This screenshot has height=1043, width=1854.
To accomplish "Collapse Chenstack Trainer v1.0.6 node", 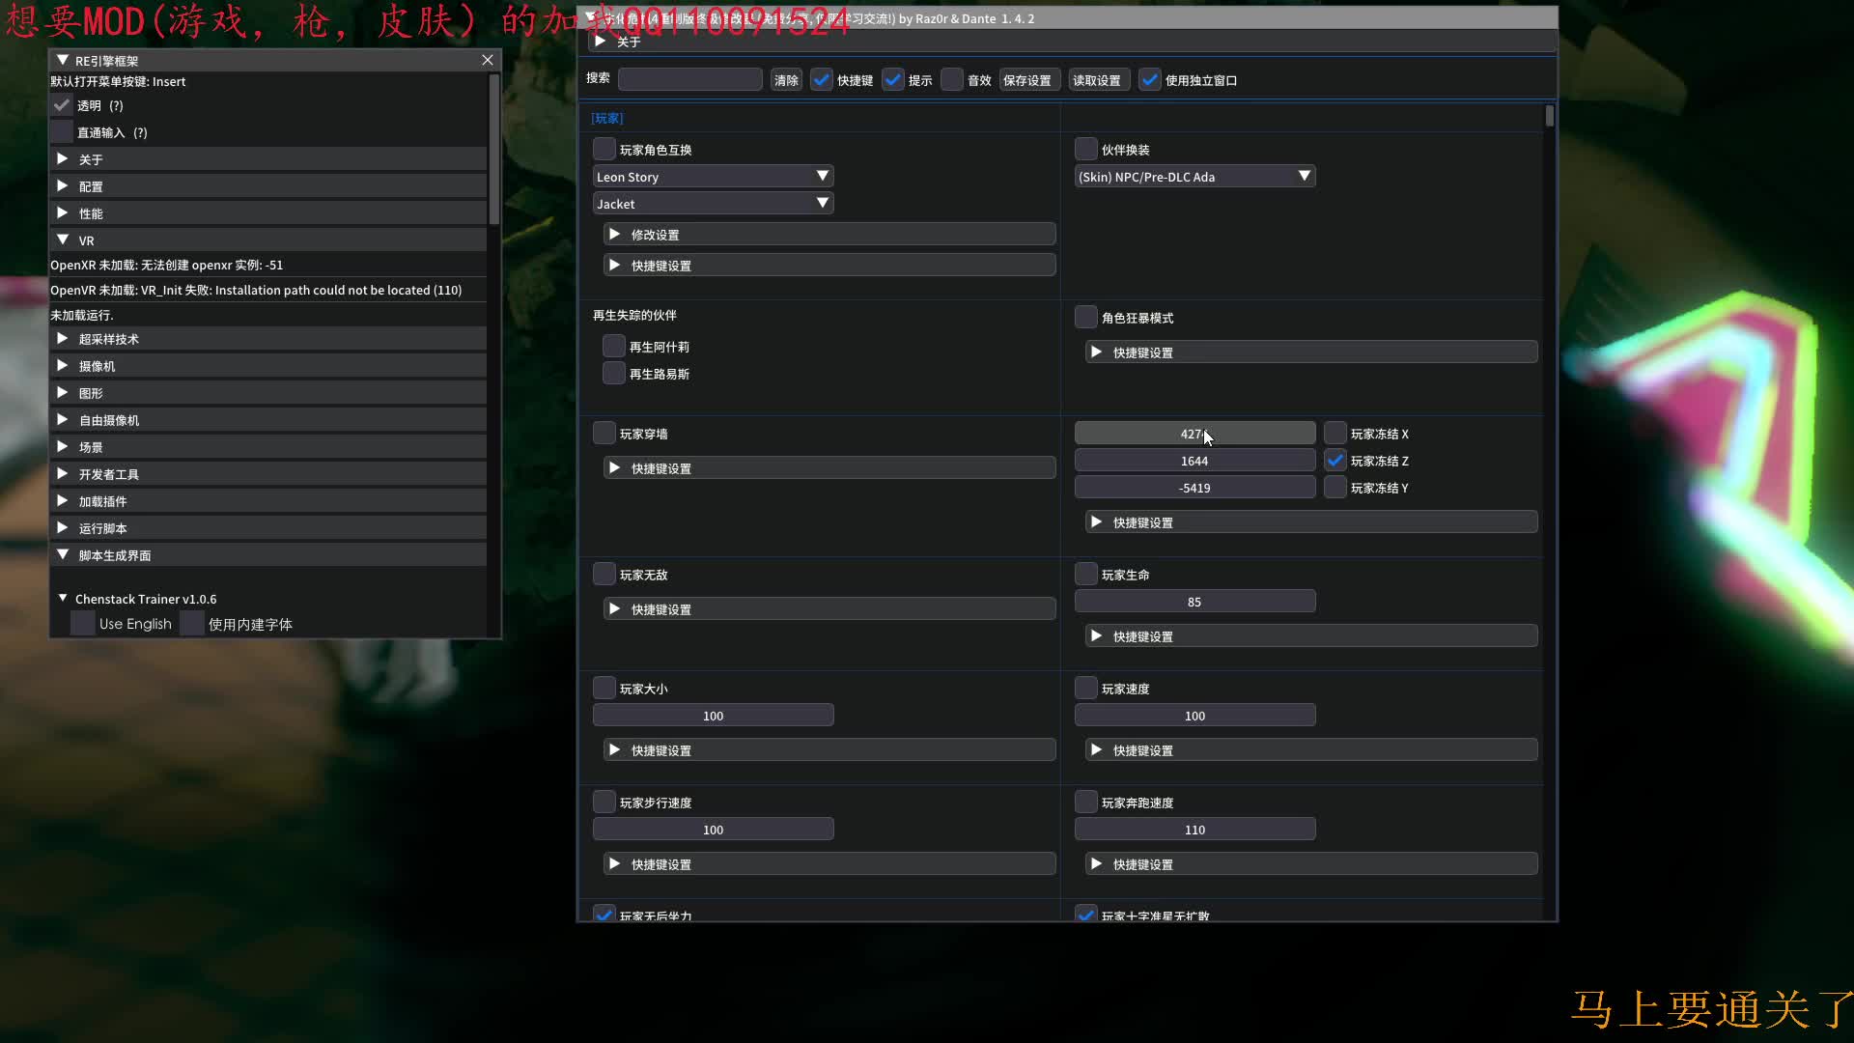I will 63,599.
